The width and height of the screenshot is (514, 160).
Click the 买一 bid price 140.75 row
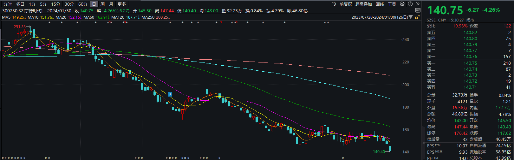click(x=469, y=63)
